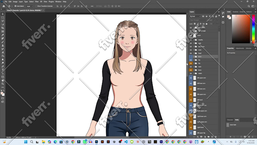Select the Hand tool
The height and width of the screenshot is (145, 257).
[x=3, y=80]
